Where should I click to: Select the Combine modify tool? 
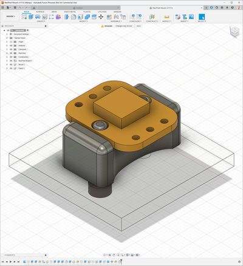click(x=87, y=17)
